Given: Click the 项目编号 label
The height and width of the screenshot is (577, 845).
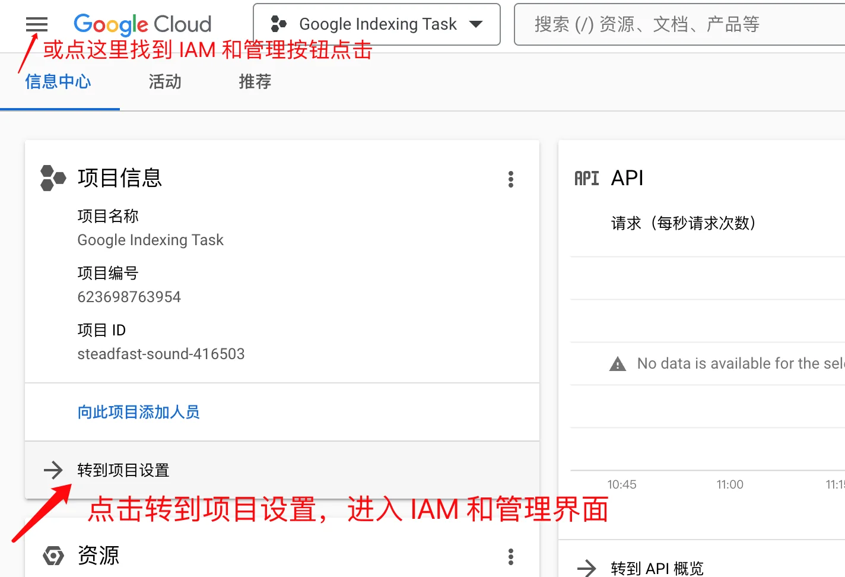Looking at the screenshot, I should [x=108, y=273].
